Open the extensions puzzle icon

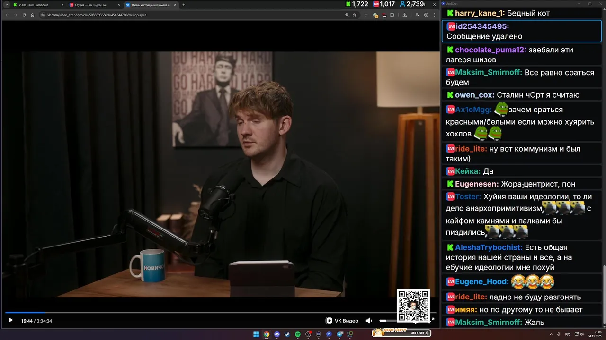pos(392,15)
